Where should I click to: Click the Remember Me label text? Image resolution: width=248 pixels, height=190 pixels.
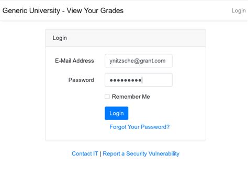[x=131, y=97]
